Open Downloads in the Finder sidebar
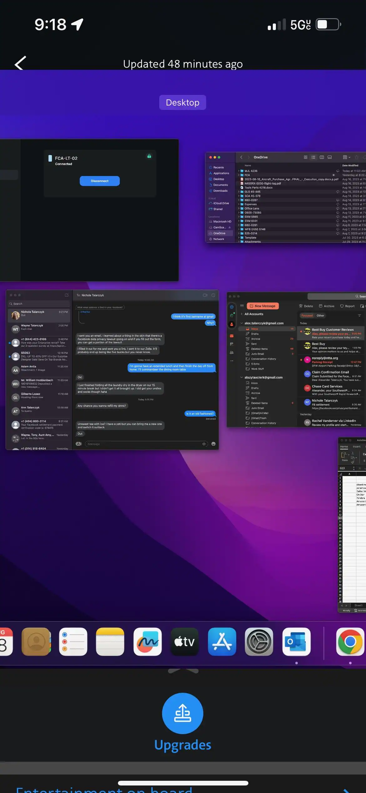This screenshot has height=793, width=366. (x=220, y=191)
